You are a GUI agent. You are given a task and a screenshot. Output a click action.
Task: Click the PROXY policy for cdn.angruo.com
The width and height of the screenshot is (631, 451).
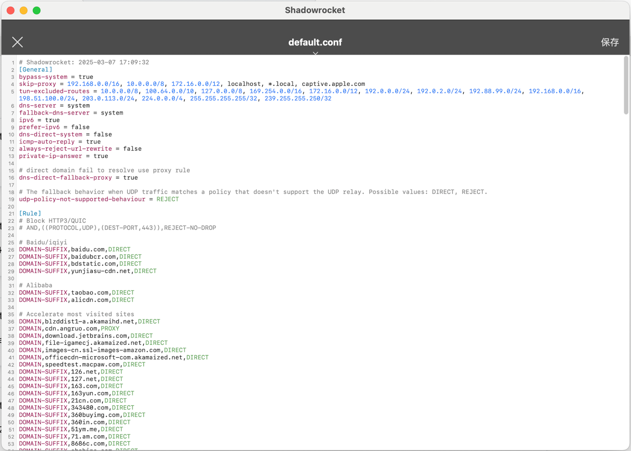coord(110,328)
